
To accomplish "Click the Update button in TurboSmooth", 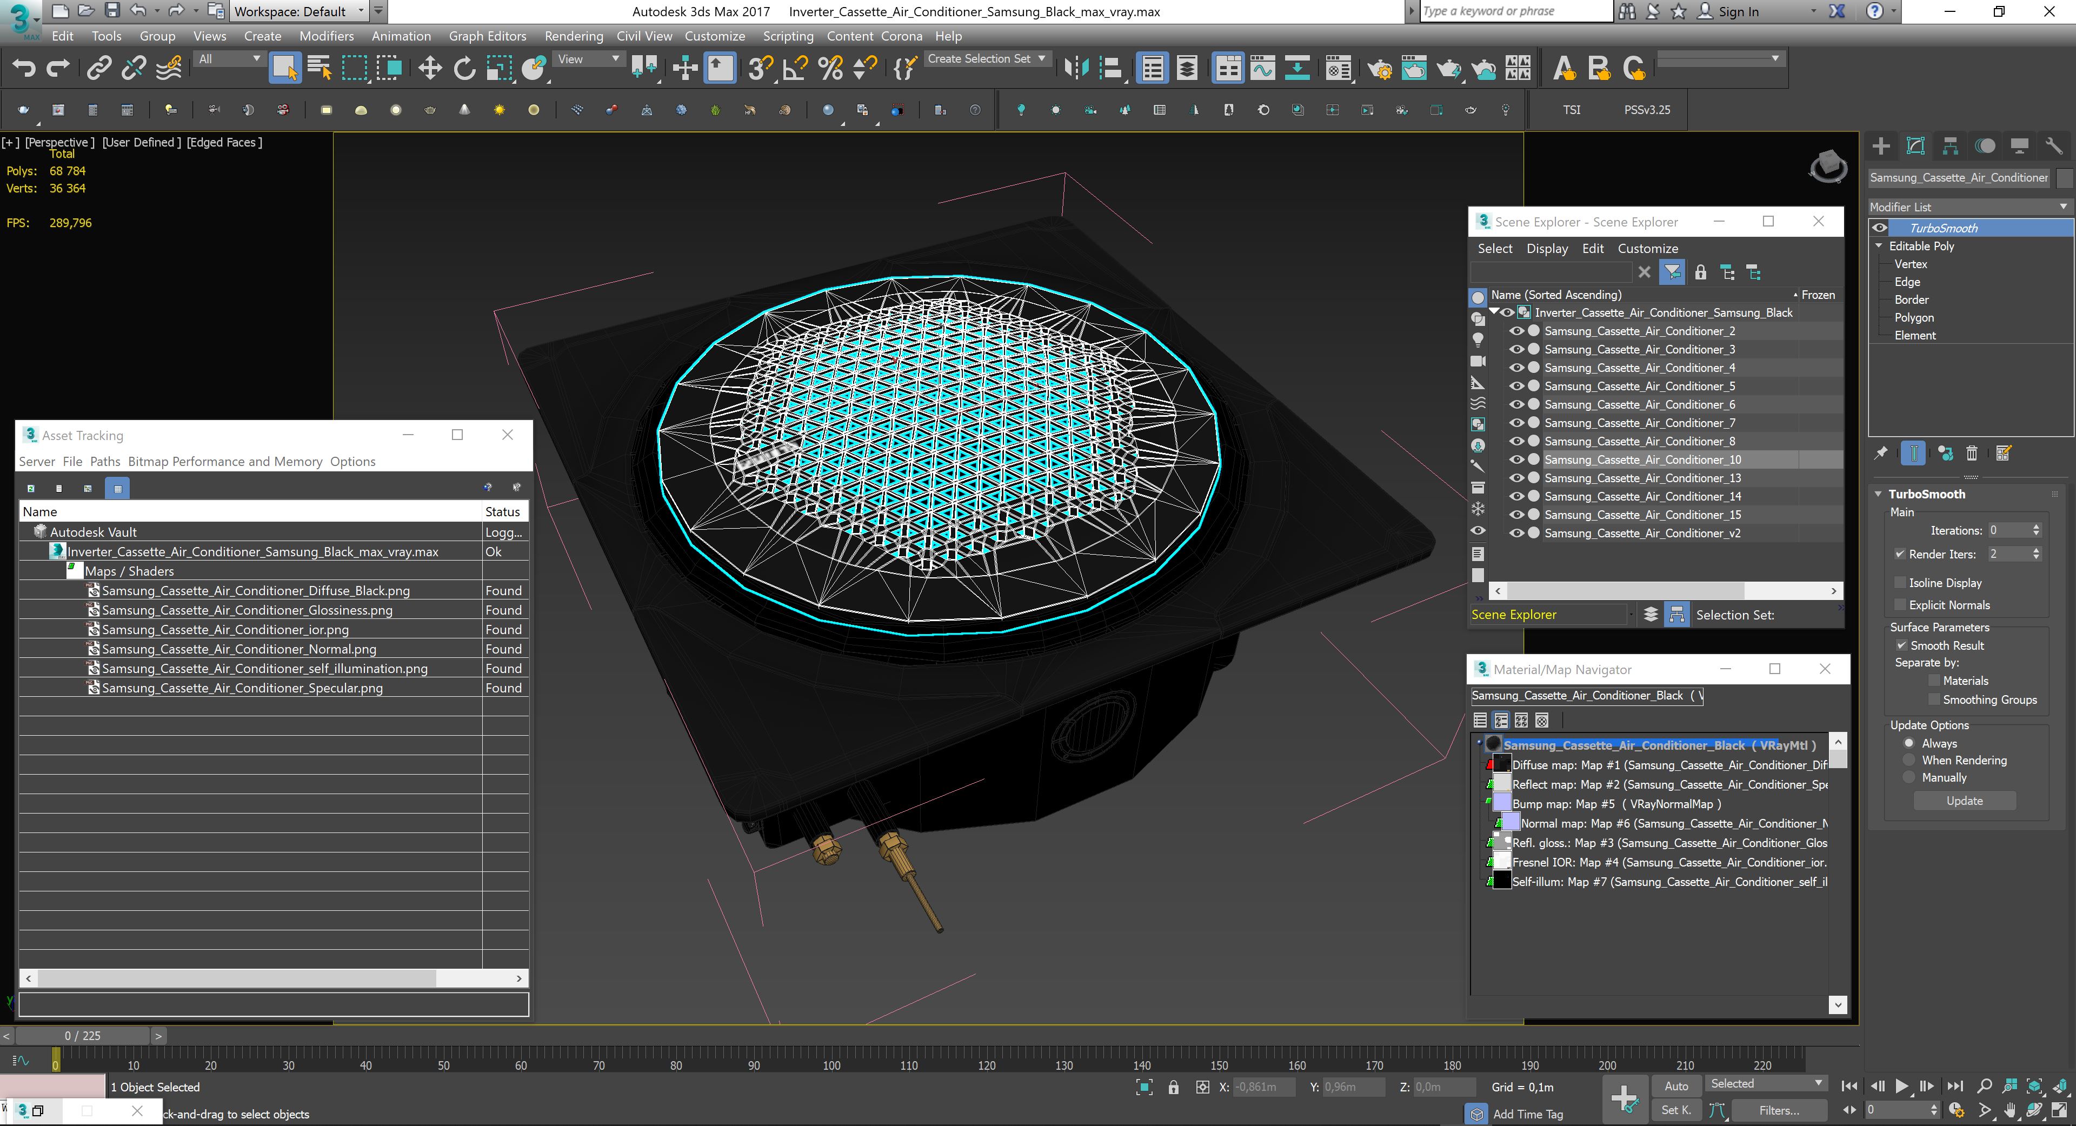I will point(1965,801).
